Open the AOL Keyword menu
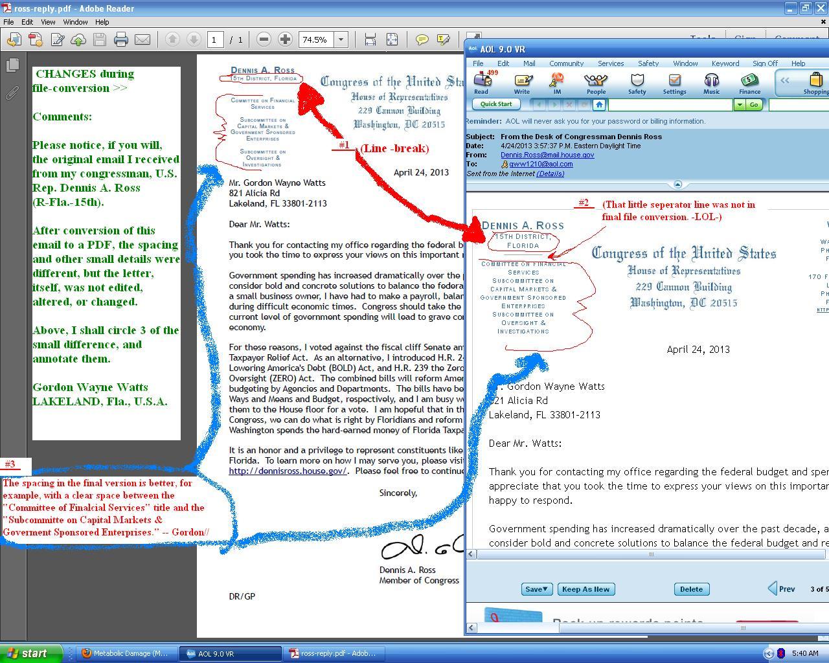 [x=725, y=63]
